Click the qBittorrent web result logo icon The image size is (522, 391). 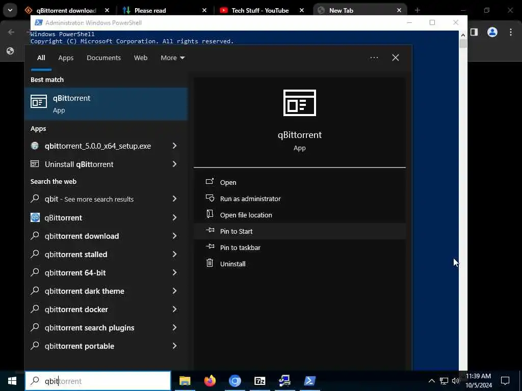click(35, 217)
